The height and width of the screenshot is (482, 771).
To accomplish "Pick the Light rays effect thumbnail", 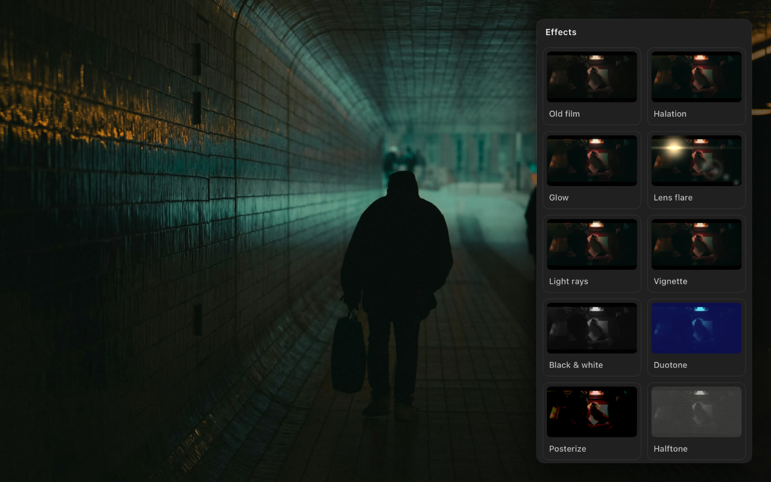I will (592, 244).
